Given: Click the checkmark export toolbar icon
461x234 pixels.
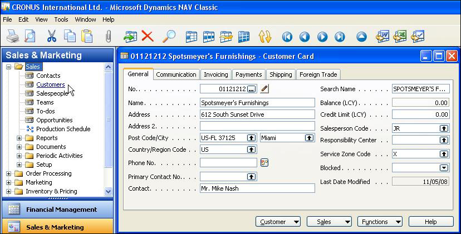Looking at the screenshot, I should [x=418, y=37].
